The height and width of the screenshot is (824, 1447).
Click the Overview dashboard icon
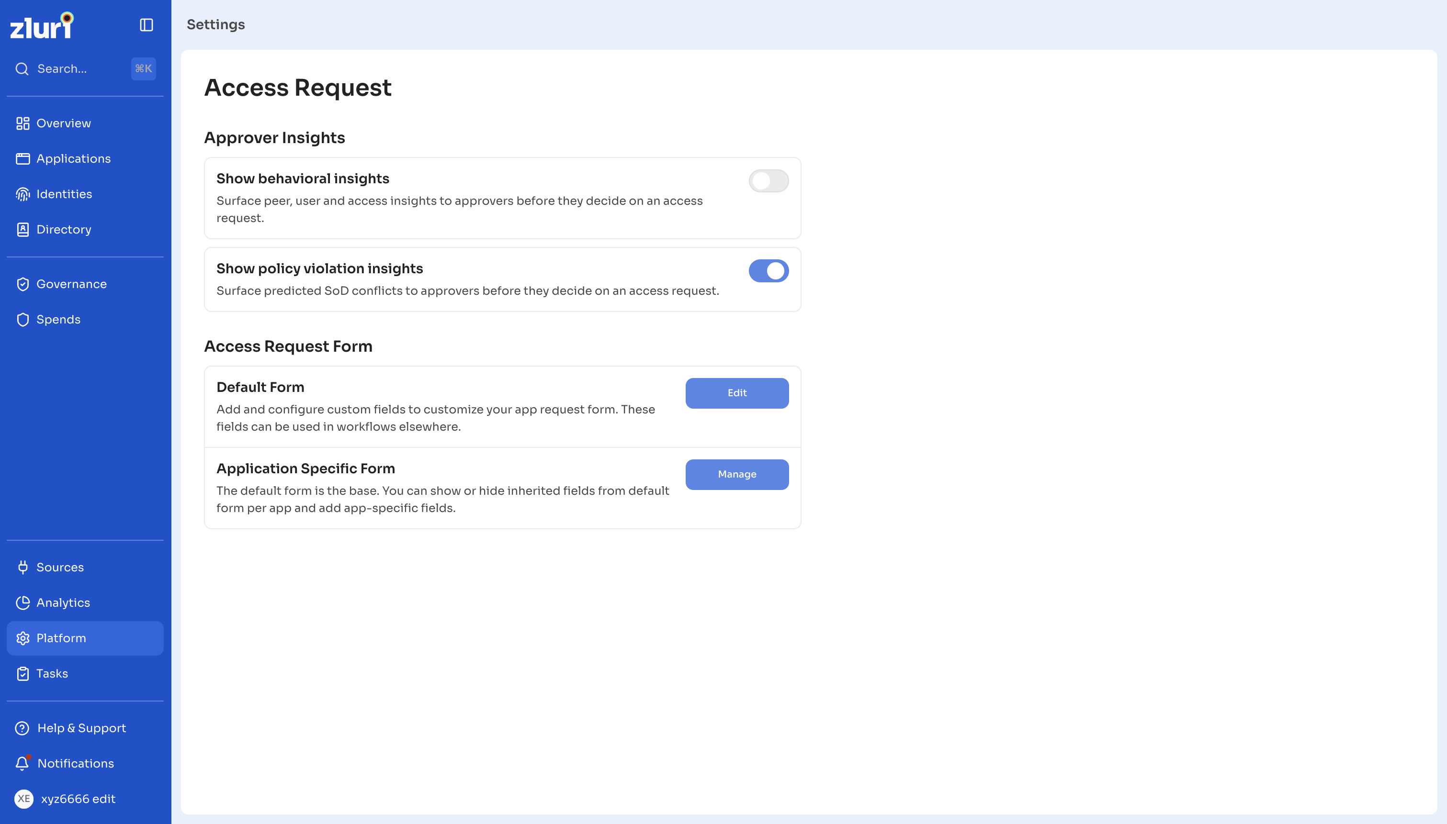pyautogui.click(x=23, y=123)
